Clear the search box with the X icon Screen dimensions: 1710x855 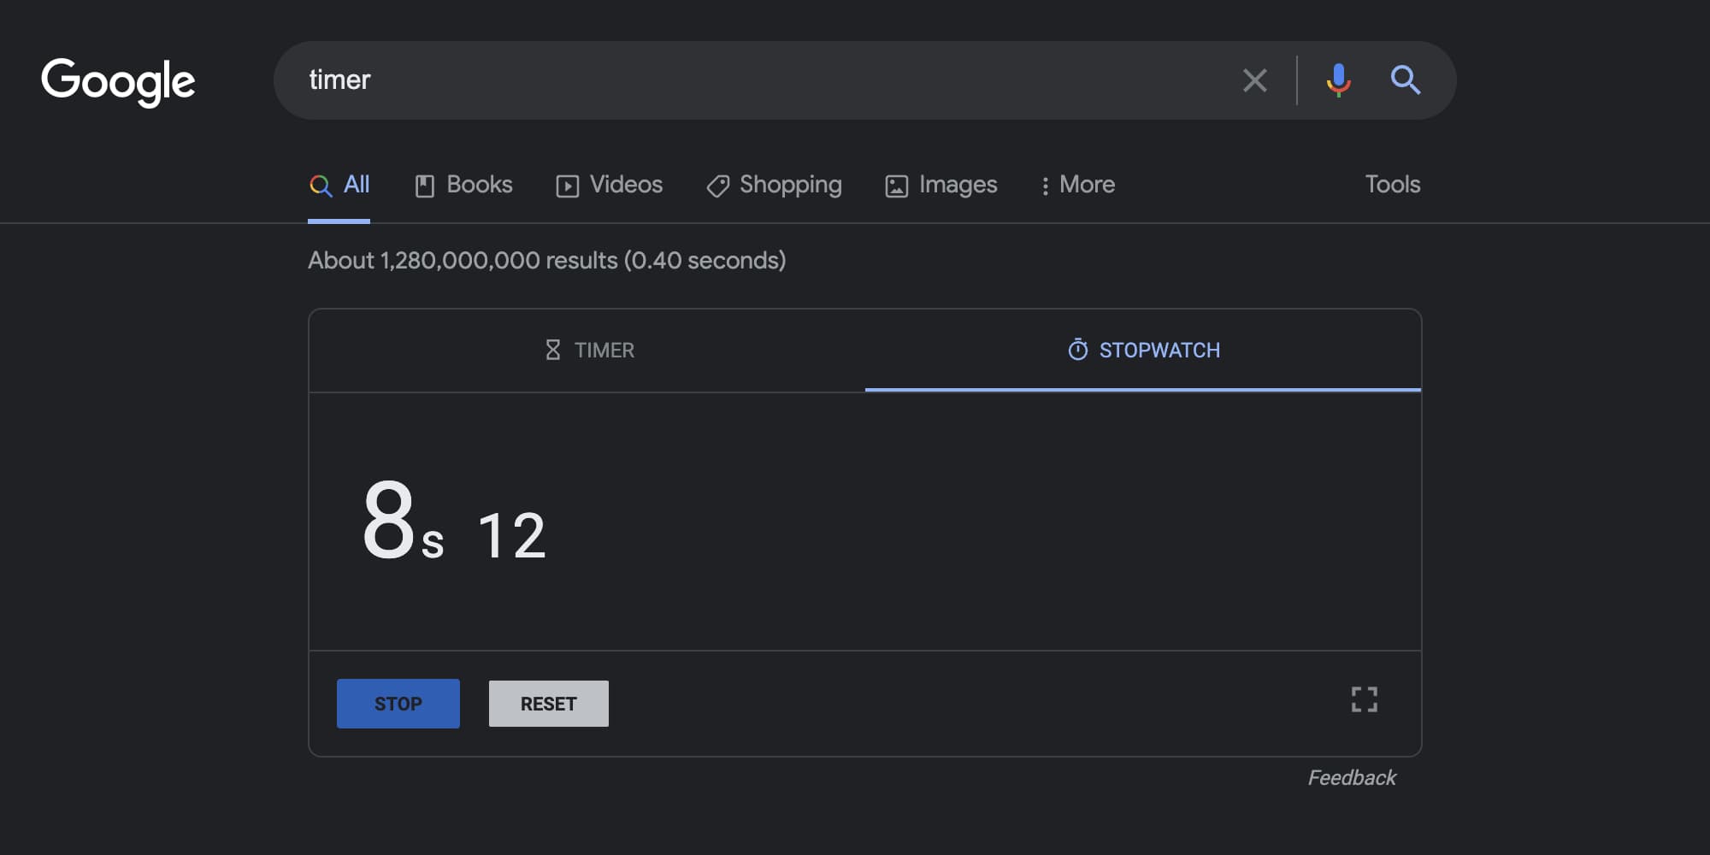pos(1254,80)
